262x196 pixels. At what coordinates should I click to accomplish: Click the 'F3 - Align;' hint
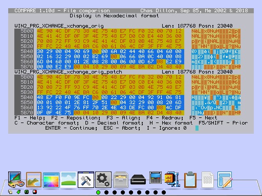tap(123, 118)
